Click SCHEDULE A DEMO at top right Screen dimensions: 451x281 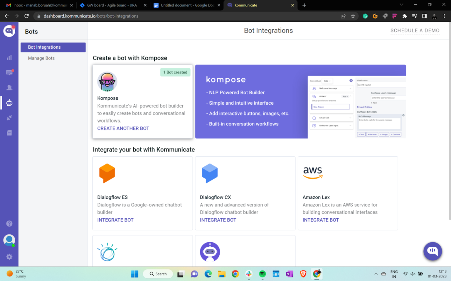pos(415,30)
